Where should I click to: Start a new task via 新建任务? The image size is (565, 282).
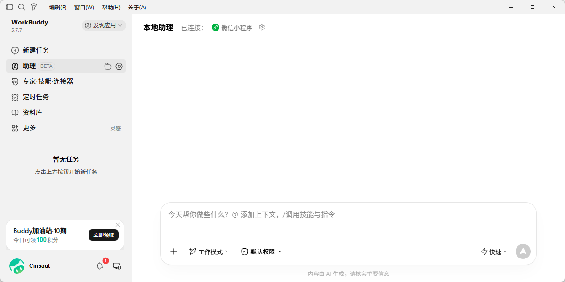[x=66, y=50]
